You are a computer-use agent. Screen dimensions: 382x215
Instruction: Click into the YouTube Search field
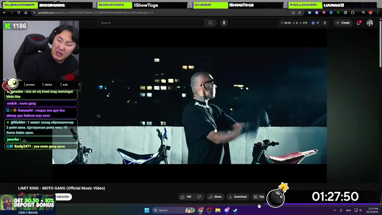tap(151, 23)
